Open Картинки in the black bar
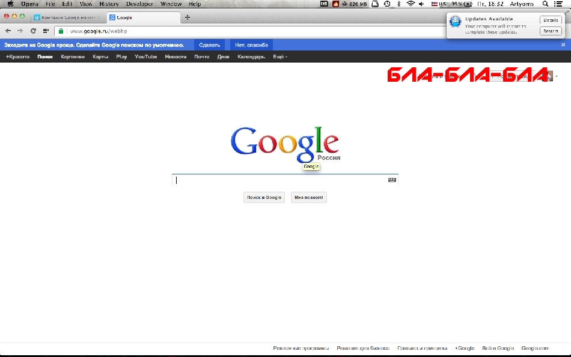 (73, 56)
